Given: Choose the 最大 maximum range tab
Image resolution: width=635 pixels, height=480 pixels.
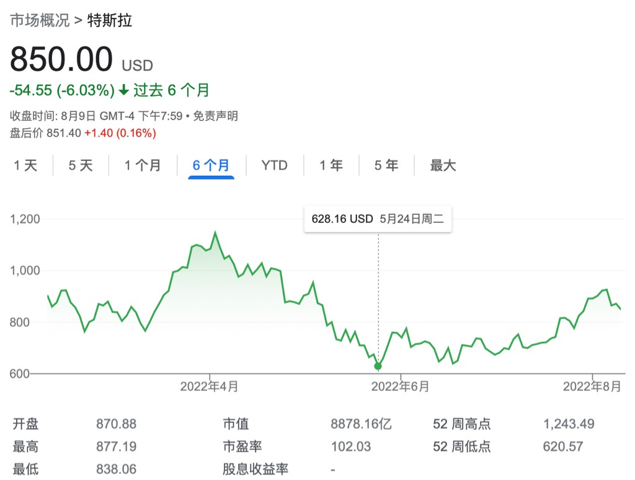Looking at the screenshot, I should coord(443,165).
